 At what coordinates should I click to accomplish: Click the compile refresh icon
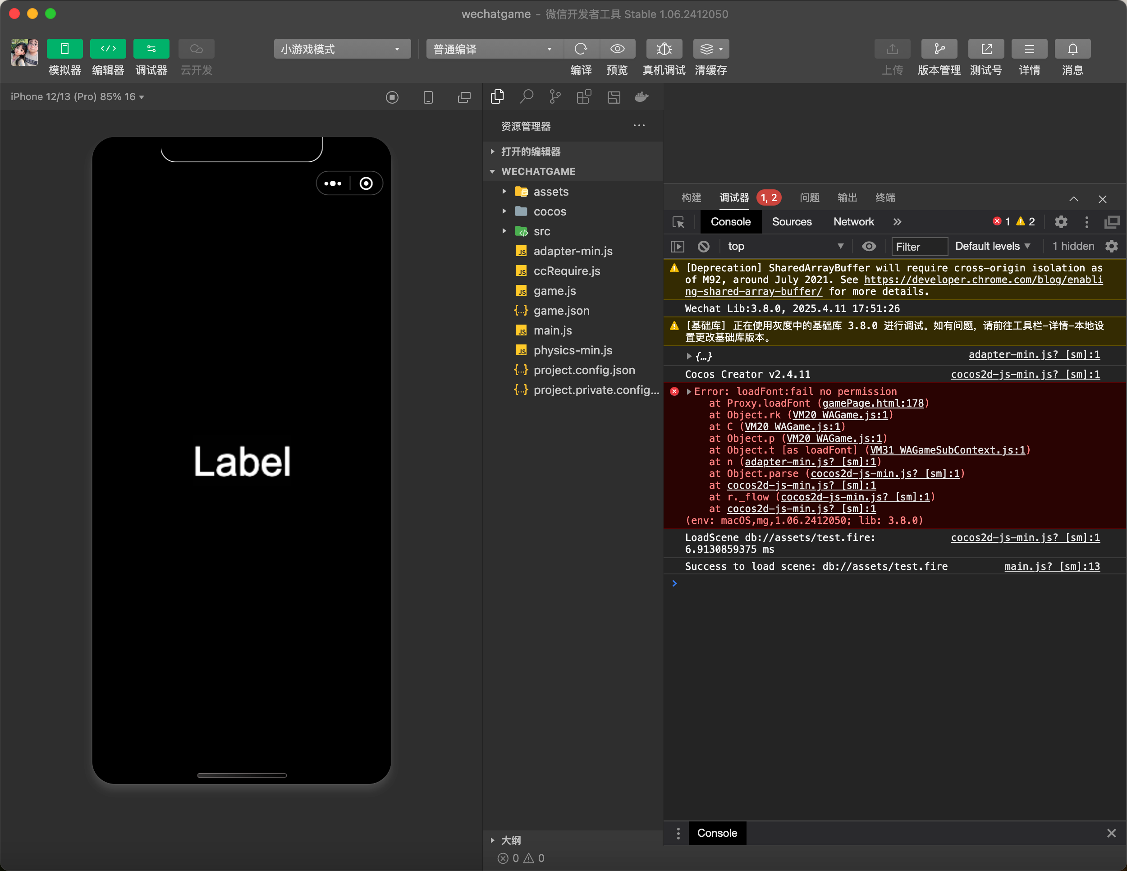point(581,49)
